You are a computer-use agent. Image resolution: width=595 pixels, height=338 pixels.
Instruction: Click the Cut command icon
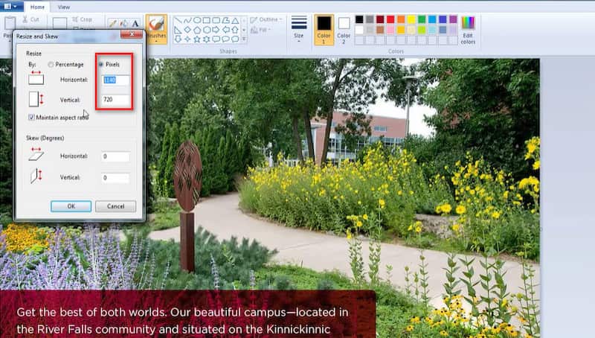pyautogui.click(x=25, y=19)
